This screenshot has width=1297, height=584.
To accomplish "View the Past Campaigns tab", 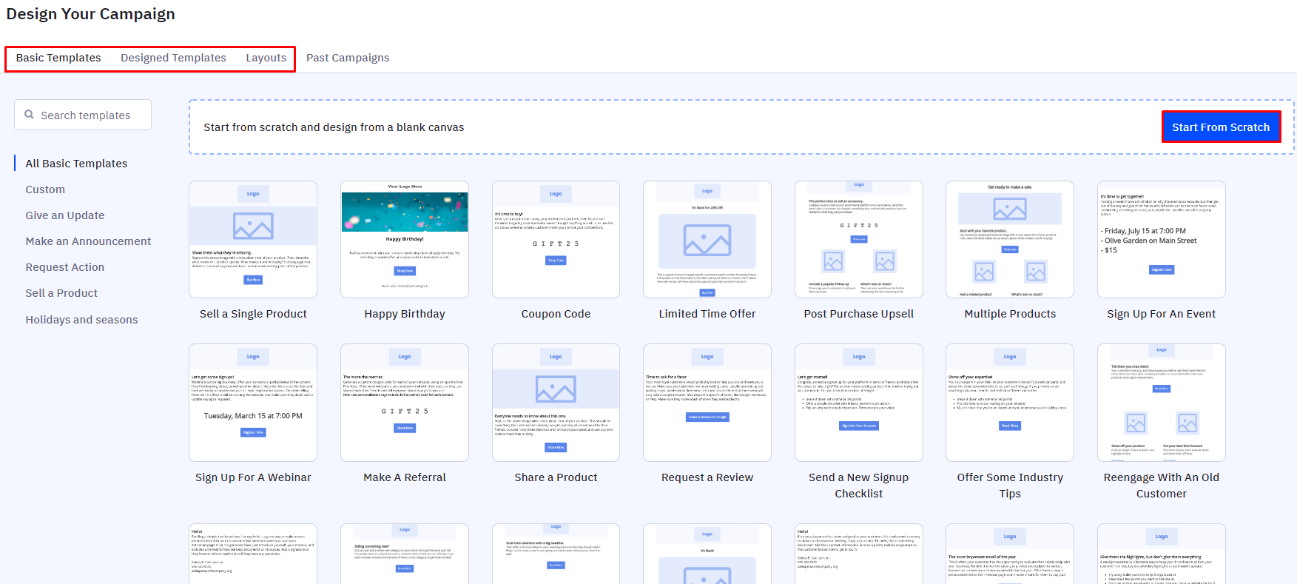I will tap(348, 58).
